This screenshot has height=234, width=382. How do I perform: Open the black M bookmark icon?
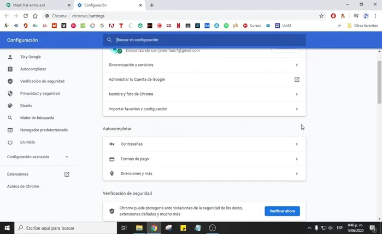[188, 26]
